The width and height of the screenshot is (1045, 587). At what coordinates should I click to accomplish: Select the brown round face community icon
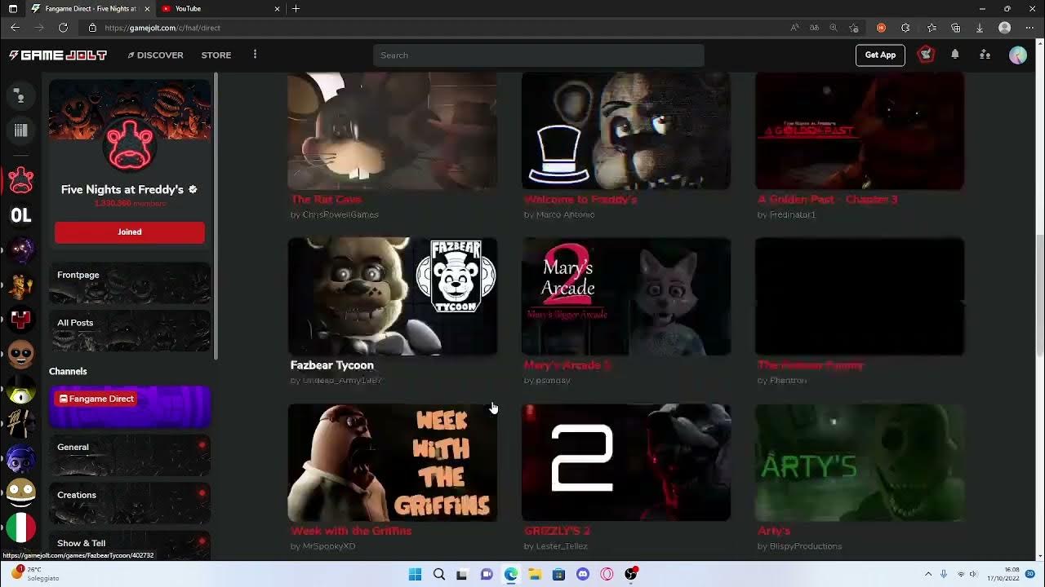point(20,355)
